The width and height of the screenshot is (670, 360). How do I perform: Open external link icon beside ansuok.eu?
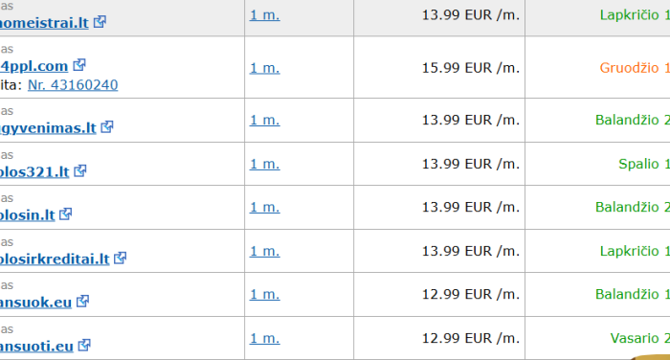pos(82,302)
